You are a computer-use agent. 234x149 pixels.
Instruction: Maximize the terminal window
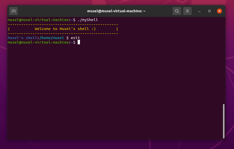209,11
